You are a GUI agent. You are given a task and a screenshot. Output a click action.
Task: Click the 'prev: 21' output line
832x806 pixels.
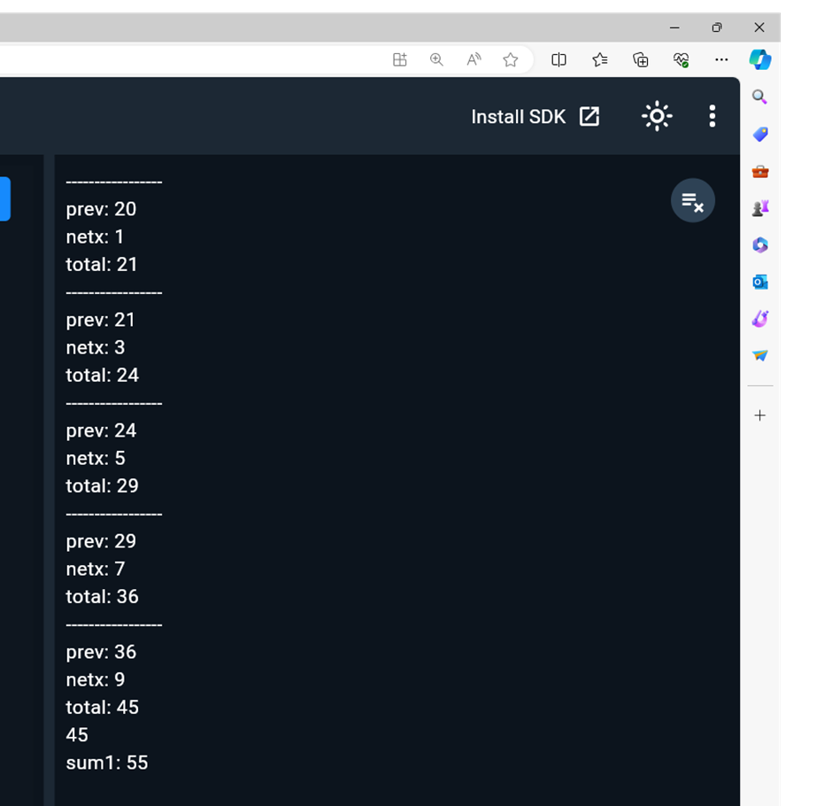pos(100,320)
